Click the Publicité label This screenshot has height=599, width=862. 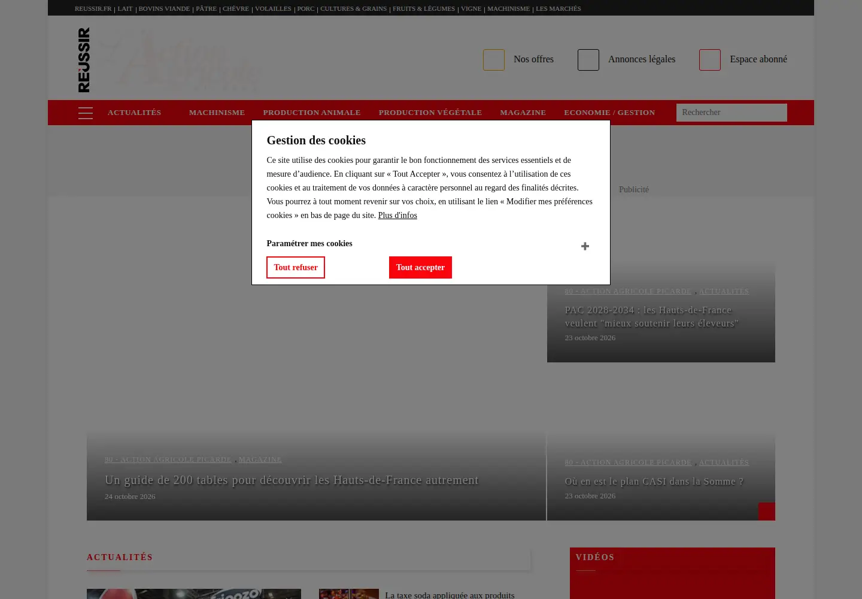[634, 190]
